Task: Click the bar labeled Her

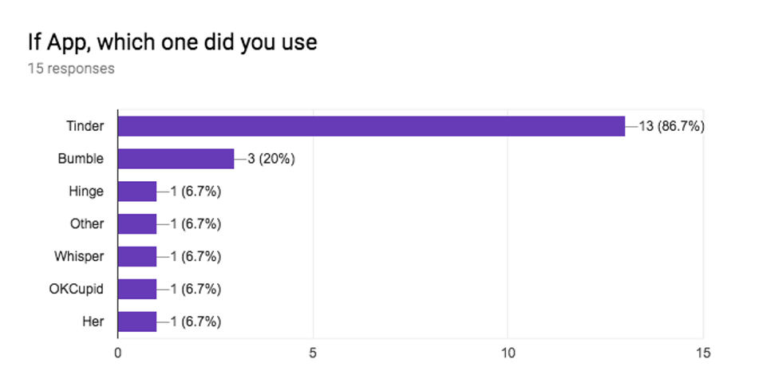Action: click(x=137, y=322)
